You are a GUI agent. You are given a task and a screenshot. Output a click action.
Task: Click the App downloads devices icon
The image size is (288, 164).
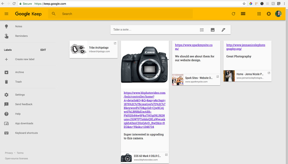[x=6, y=124]
